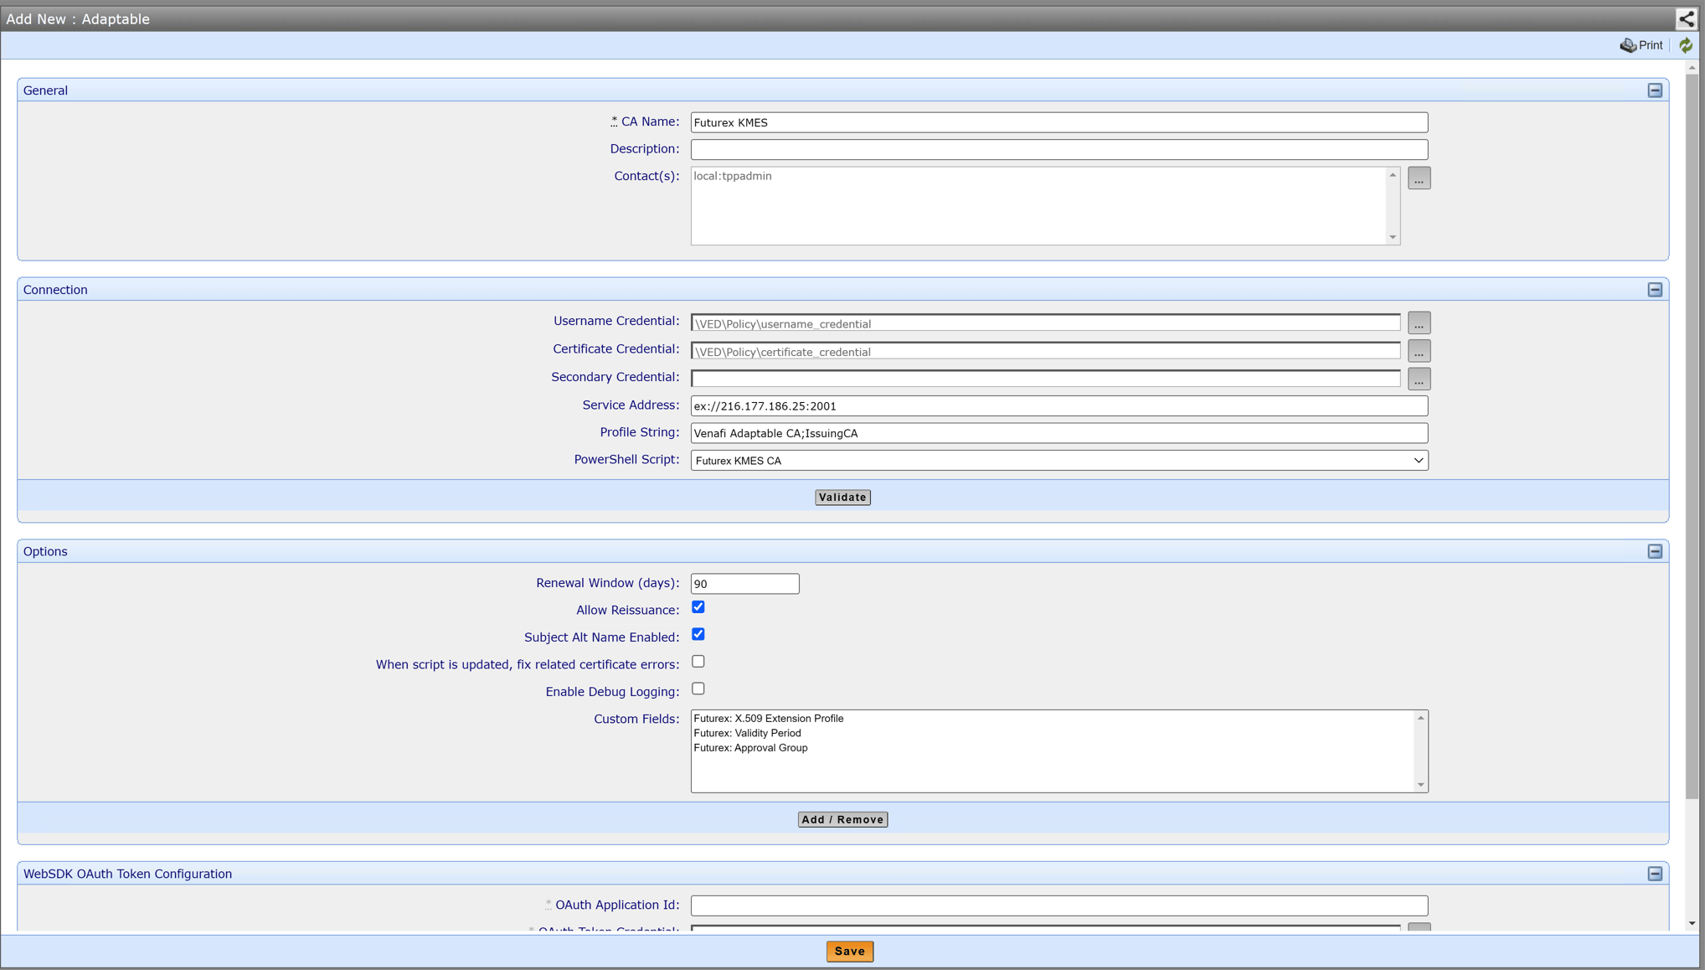Collapse the Connection section
The width and height of the screenshot is (1705, 970).
click(1655, 290)
